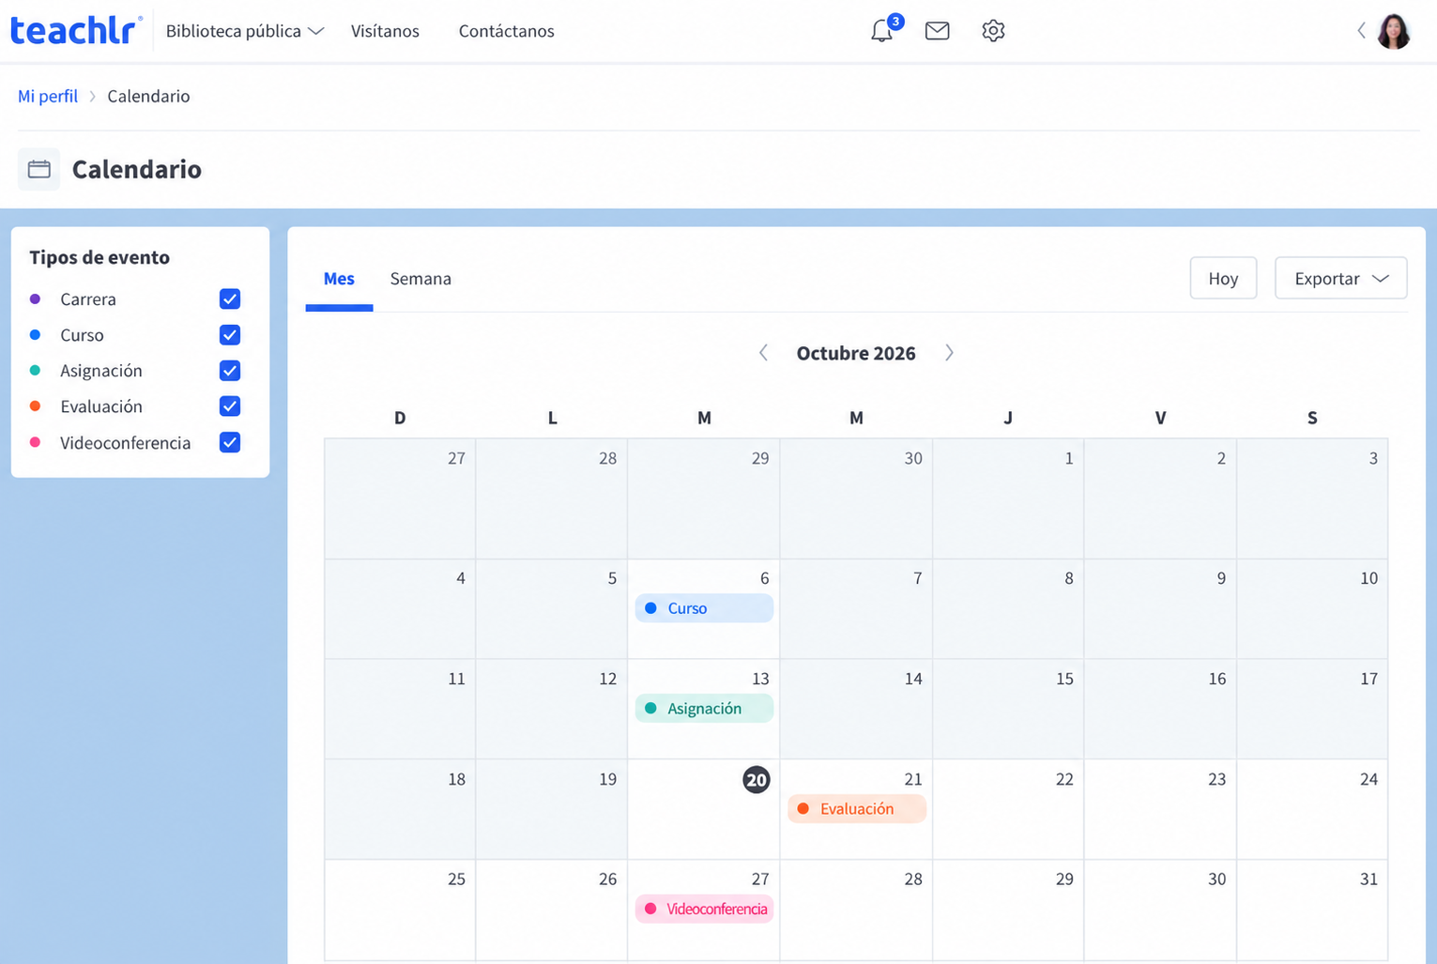Go to next month arrow
1437x964 pixels.
click(x=949, y=353)
